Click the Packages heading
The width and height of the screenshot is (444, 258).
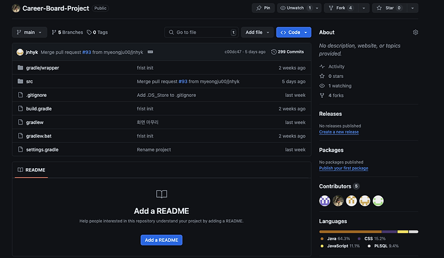pyautogui.click(x=331, y=150)
